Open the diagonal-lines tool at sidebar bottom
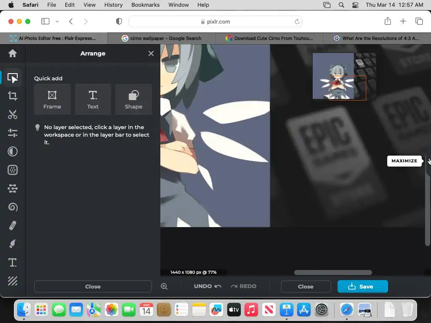431x323 pixels. (12, 281)
